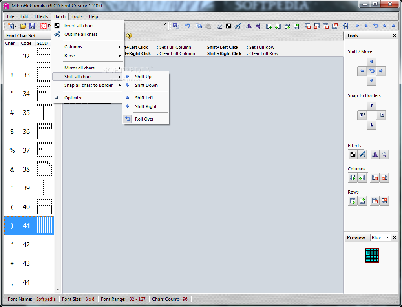Expand the Rows submenu in Batch menu
Screen dimensions: 402x307
[x=88, y=55]
